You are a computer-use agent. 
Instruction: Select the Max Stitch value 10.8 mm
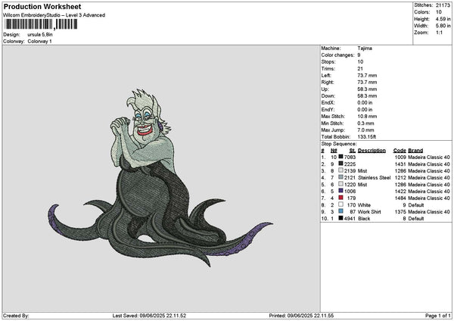pos(367,116)
